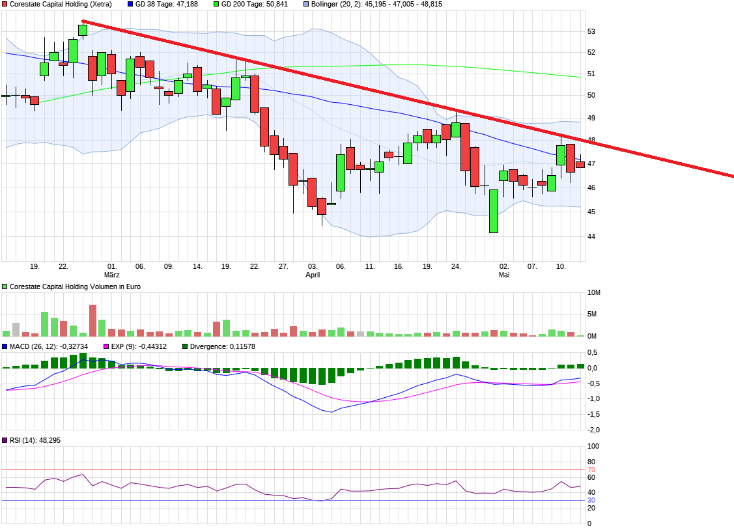Click the Mai label on the time axis
Screen dimensions: 734x530
(505, 275)
